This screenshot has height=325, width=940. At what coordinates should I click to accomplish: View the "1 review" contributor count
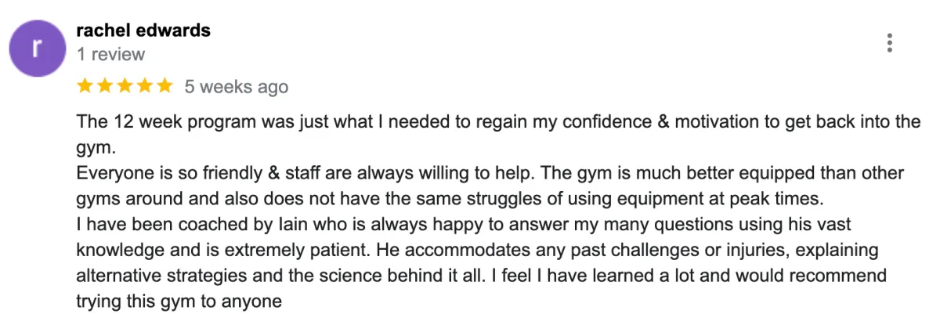(x=110, y=54)
